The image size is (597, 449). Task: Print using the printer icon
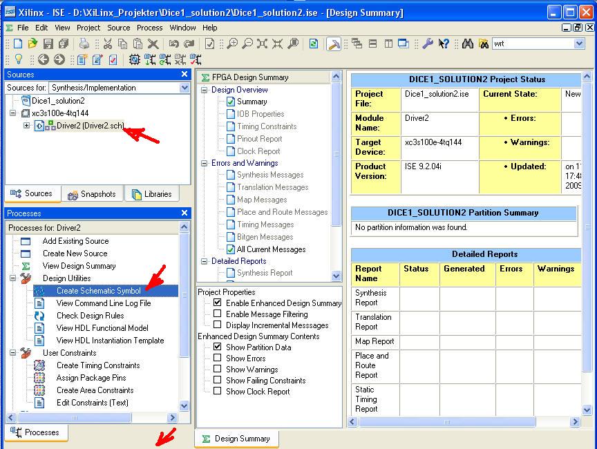coord(84,44)
